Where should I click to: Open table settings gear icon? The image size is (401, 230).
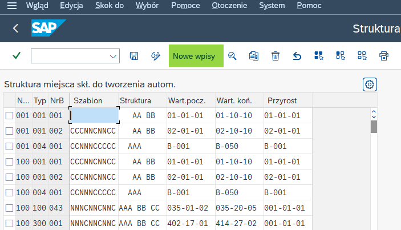pyautogui.click(x=370, y=84)
